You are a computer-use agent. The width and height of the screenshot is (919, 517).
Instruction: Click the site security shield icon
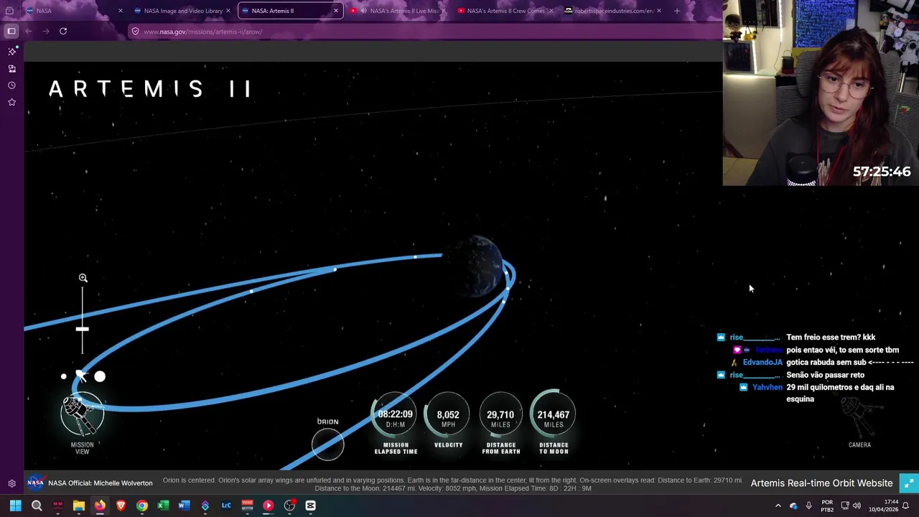(x=135, y=32)
